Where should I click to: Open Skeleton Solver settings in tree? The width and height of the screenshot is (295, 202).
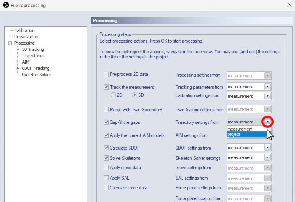(x=36, y=75)
